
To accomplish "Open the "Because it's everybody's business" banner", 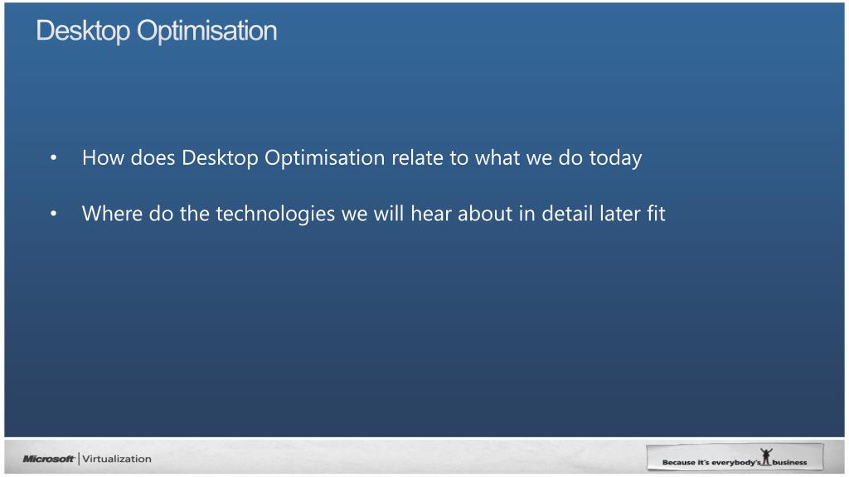I will coord(735,457).
